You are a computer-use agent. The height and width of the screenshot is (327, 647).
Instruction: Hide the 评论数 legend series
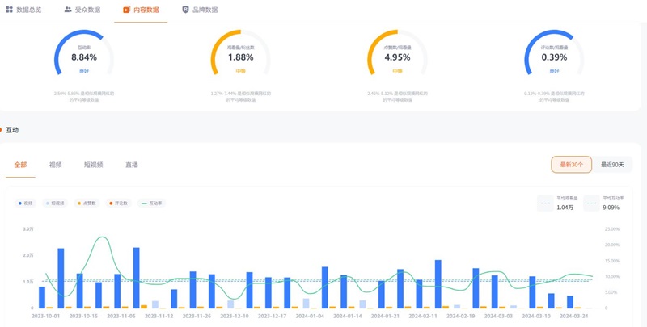(x=118, y=203)
